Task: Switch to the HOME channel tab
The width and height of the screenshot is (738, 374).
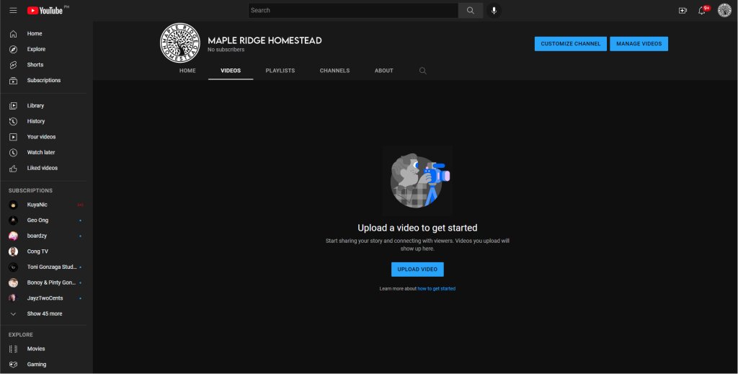Action: coord(187,71)
